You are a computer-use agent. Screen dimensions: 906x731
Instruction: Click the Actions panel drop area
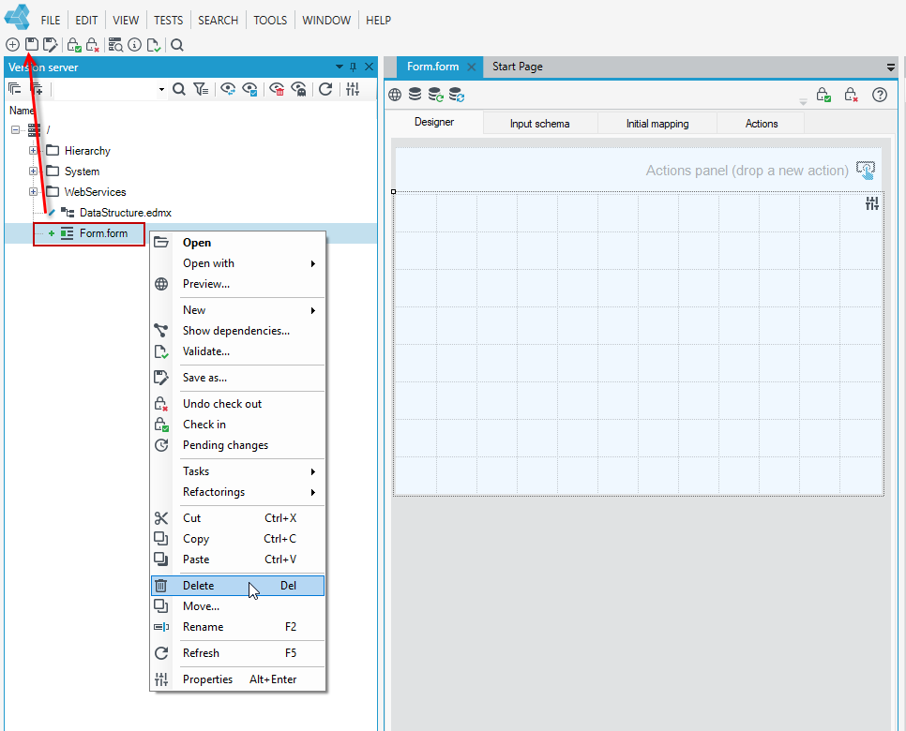pyautogui.click(x=639, y=171)
